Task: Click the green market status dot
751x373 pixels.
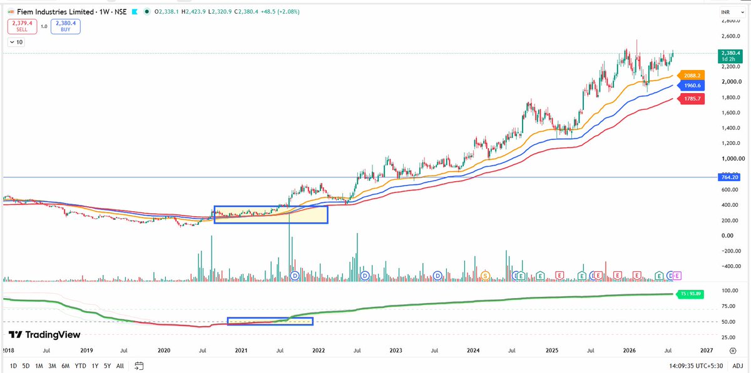Action: pos(146,11)
